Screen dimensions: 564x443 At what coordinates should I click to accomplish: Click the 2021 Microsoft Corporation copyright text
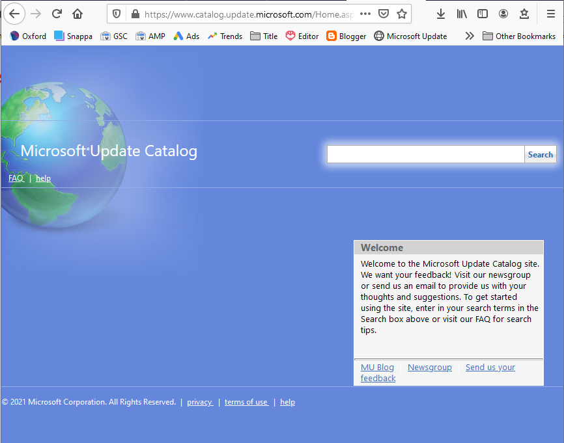(89, 402)
